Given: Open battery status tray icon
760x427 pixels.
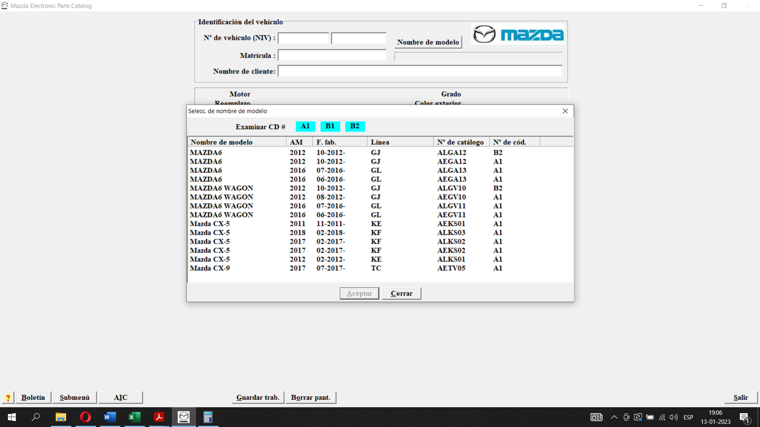Looking at the screenshot, I should point(650,418).
